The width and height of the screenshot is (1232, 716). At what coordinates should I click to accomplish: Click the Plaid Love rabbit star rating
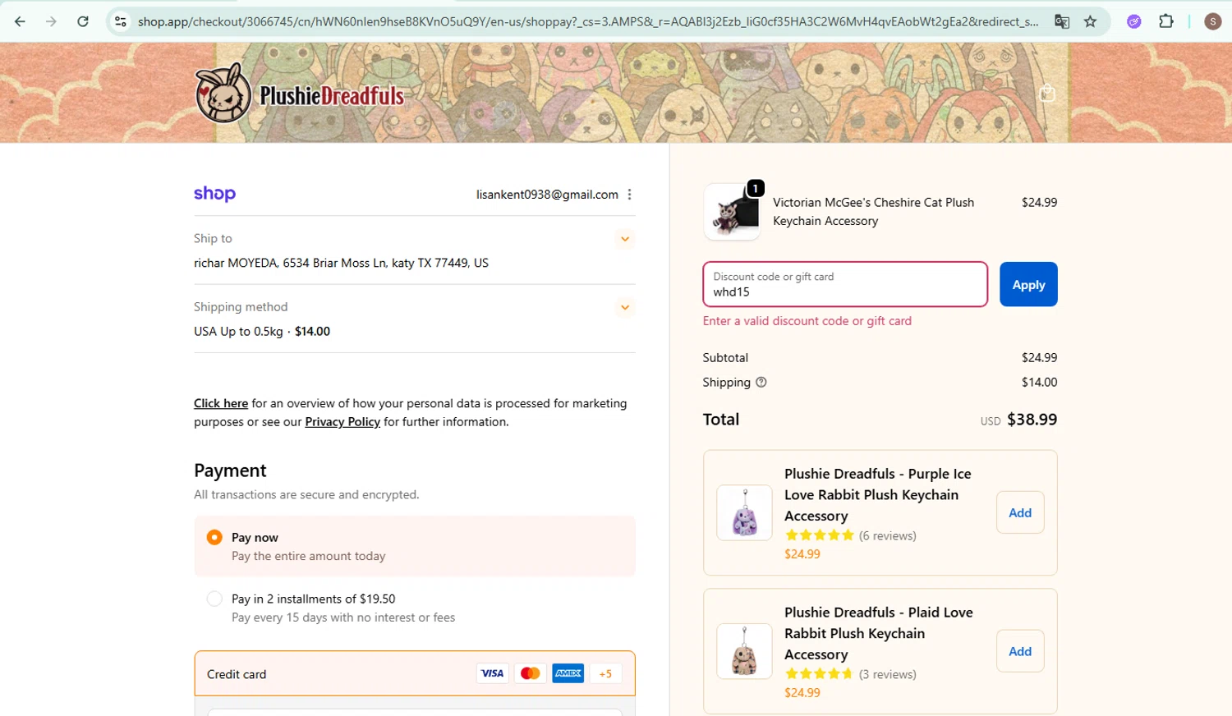pyautogui.click(x=820, y=674)
